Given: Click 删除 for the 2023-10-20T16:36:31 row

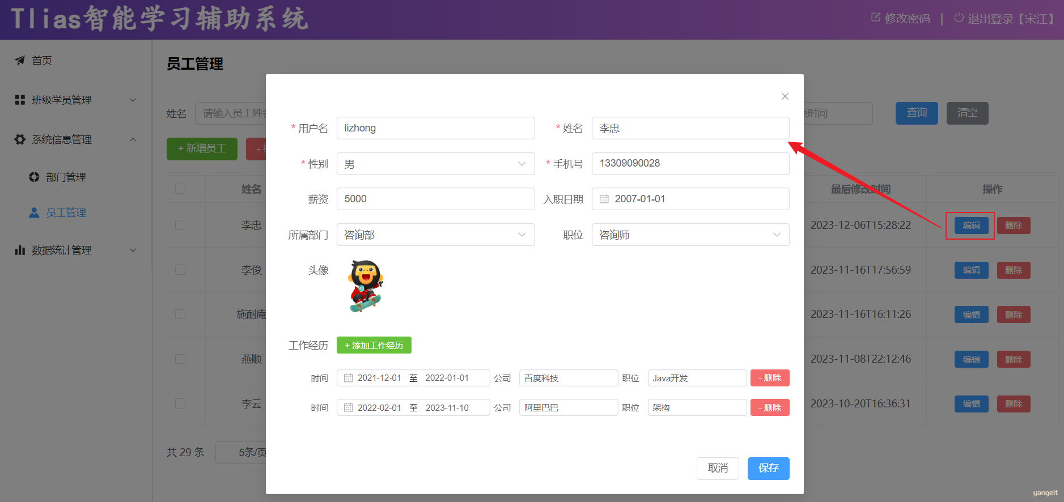Looking at the screenshot, I should (1014, 403).
